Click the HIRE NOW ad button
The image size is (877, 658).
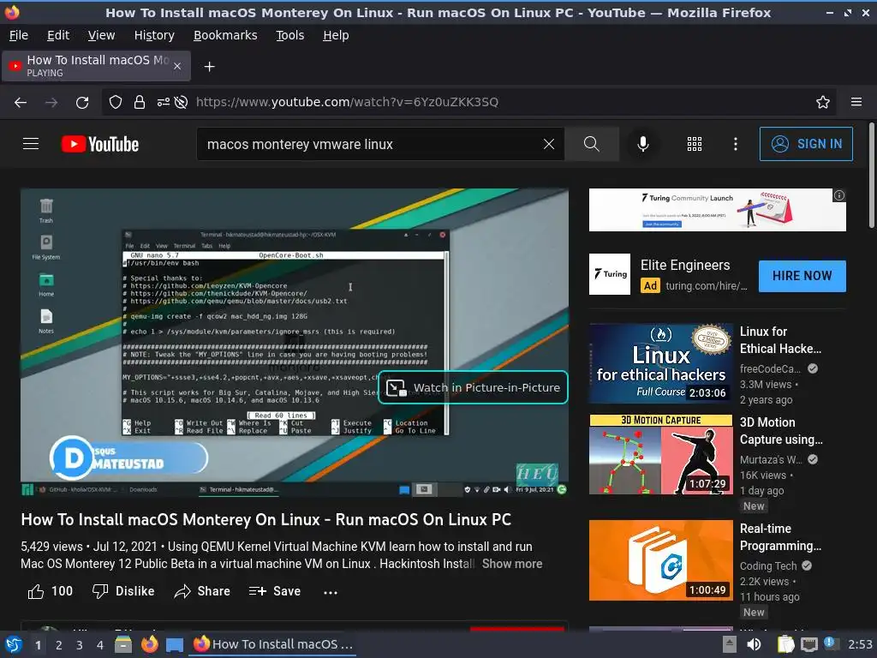click(x=802, y=276)
